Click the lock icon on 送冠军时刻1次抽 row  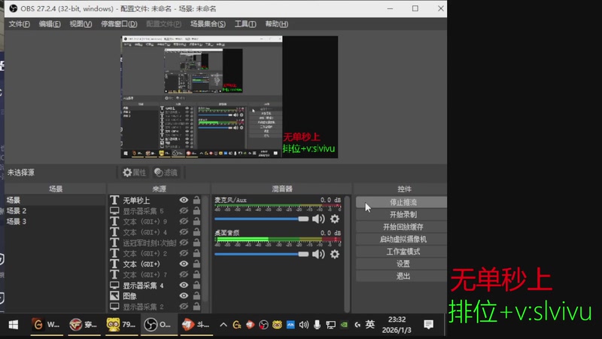pyautogui.click(x=196, y=243)
